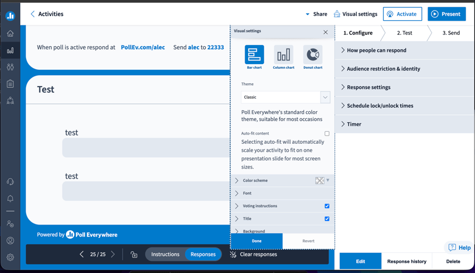Open the color scheme swatch picker
The image size is (475, 273).
tap(322, 181)
